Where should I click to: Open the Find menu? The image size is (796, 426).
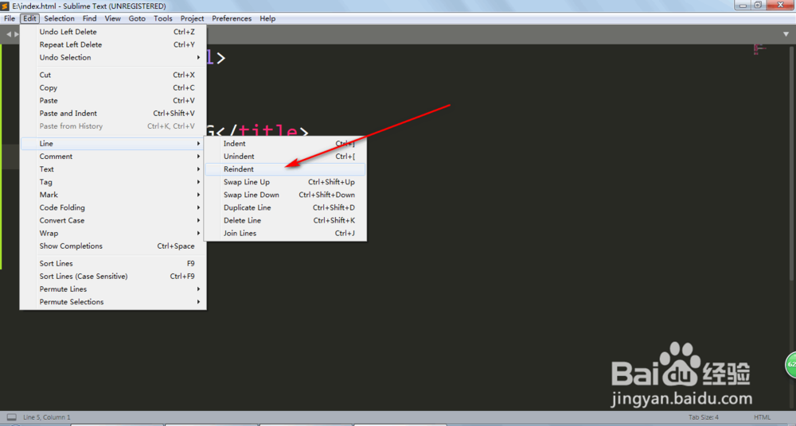[x=89, y=18]
